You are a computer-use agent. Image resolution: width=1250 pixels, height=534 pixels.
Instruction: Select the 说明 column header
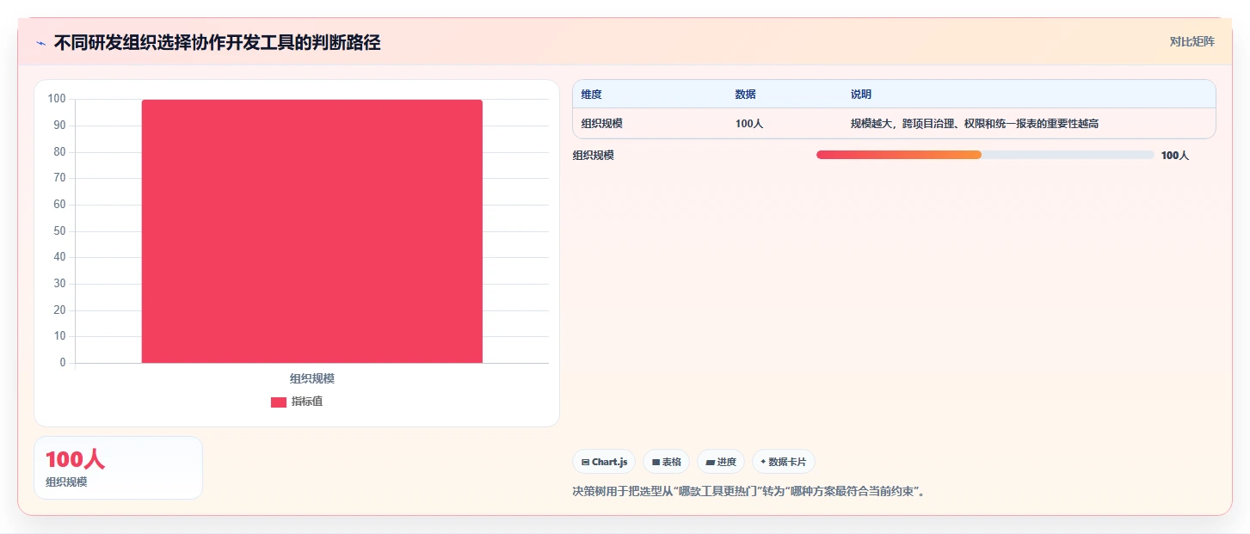[x=861, y=95]
